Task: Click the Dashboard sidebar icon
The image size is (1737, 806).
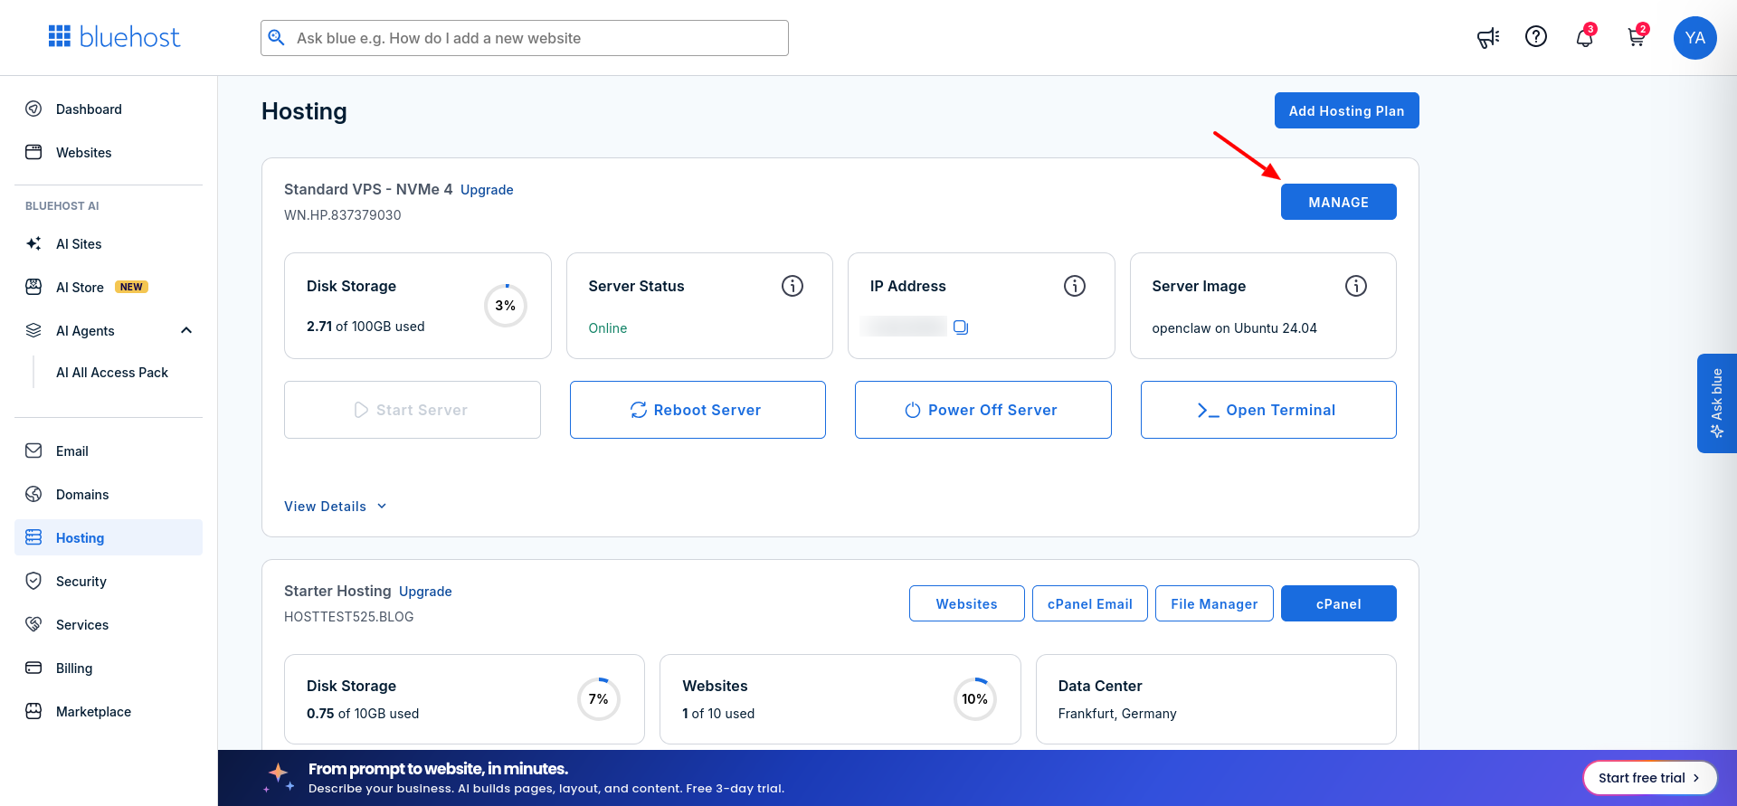Action: click(x=33, y=109)
